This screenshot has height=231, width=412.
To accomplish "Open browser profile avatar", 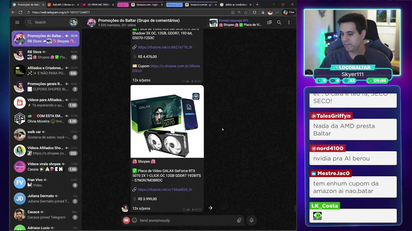I will pyautogui.click(x=270, y=12).
